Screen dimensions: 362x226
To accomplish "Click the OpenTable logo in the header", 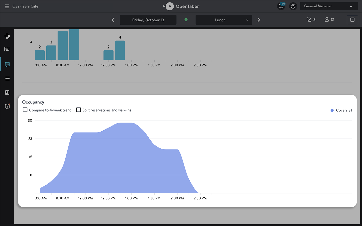I will [x=181, y=6].
